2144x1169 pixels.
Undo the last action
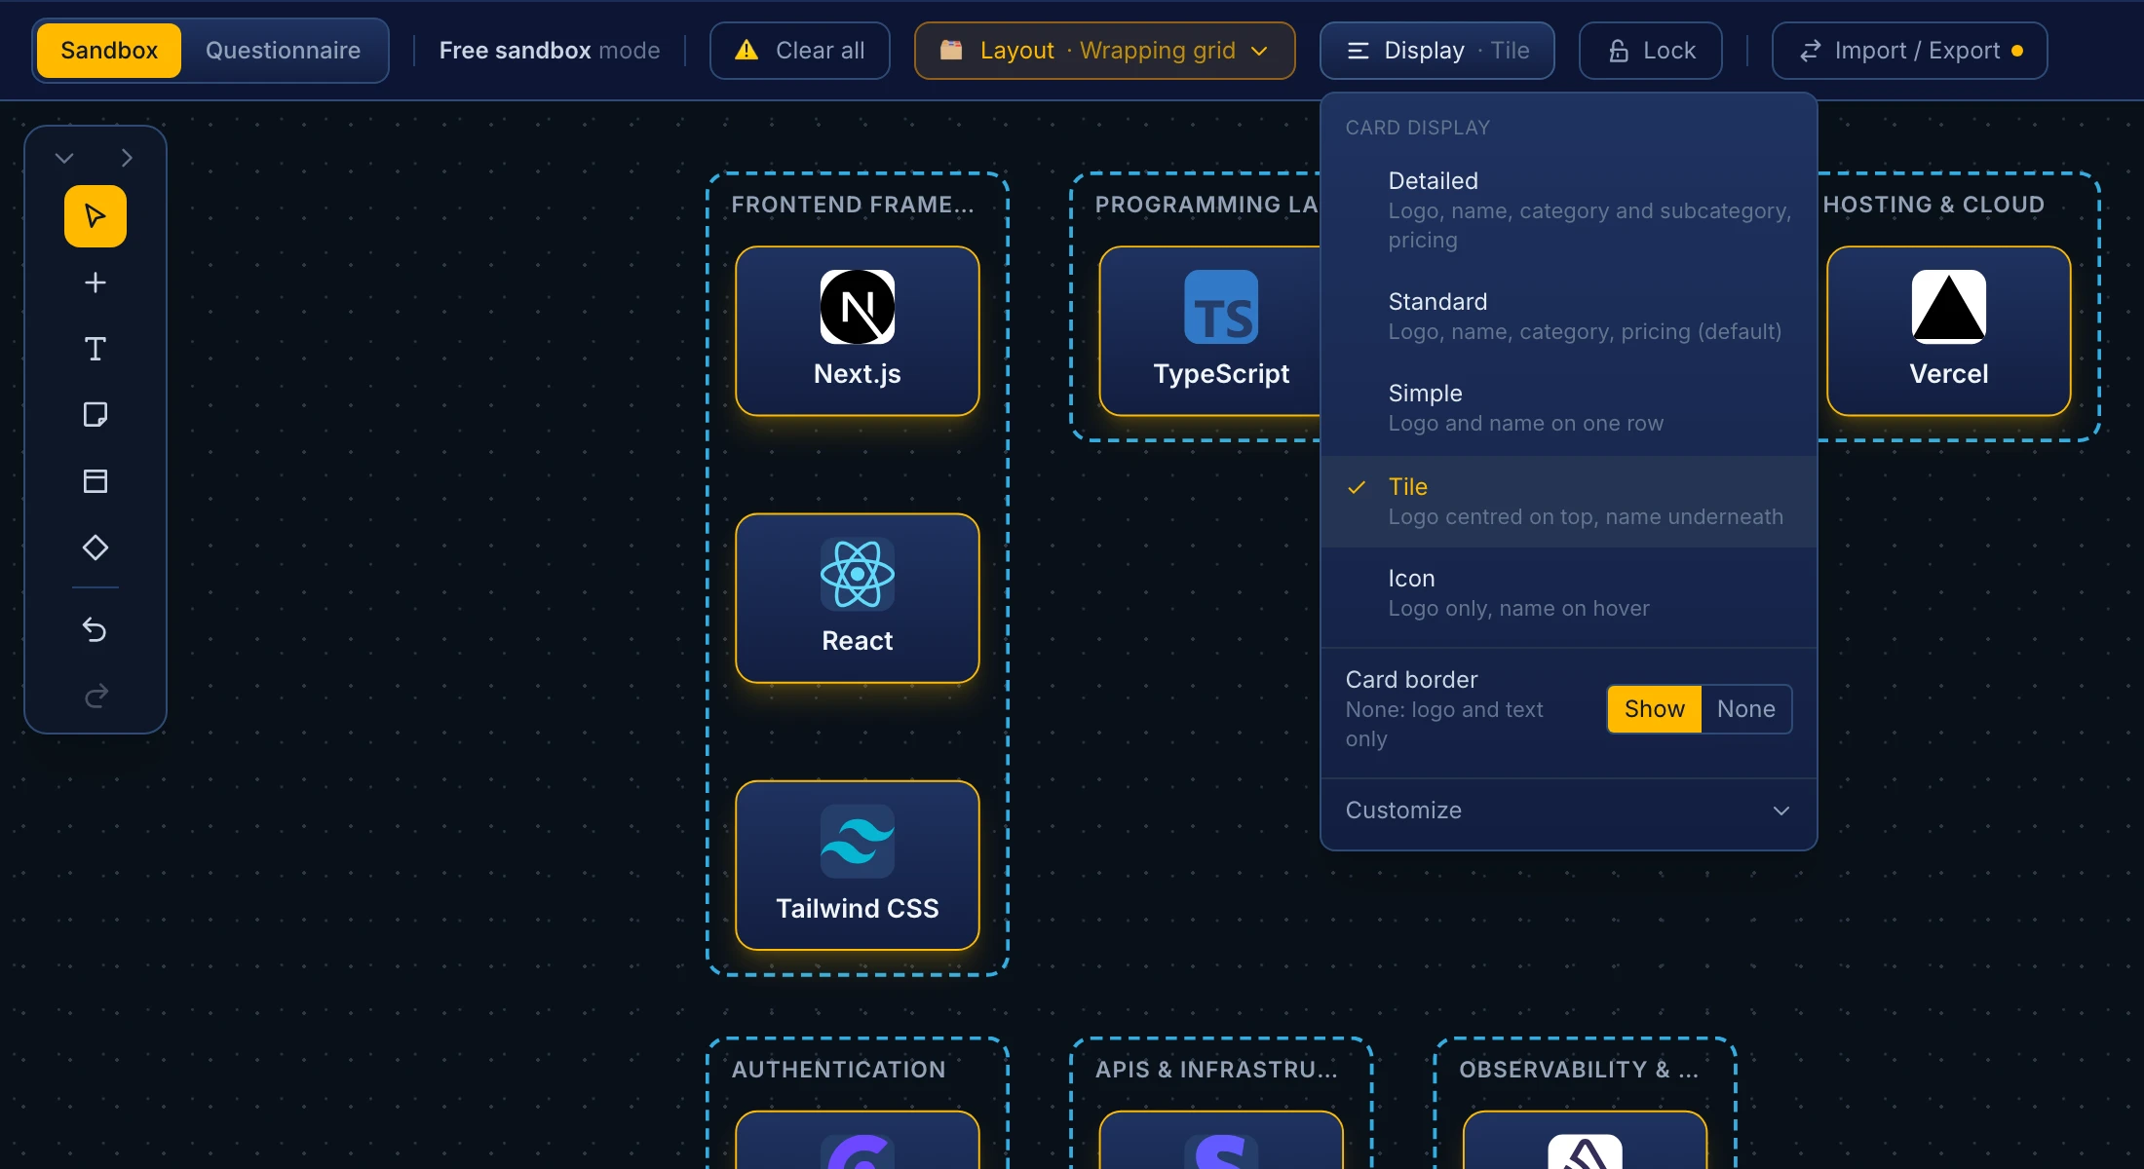pyautogui.click(x=96, y=630)
